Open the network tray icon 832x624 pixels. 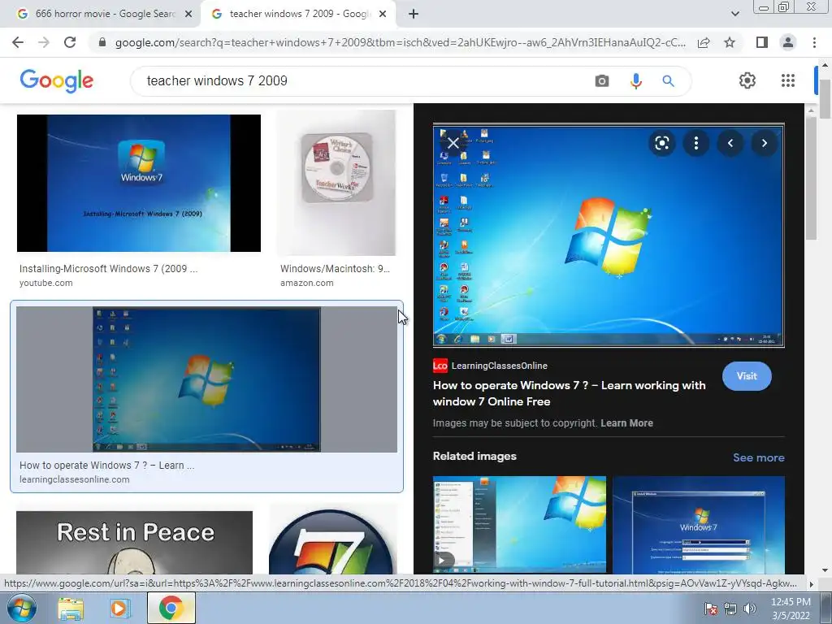tap(730, 609)
